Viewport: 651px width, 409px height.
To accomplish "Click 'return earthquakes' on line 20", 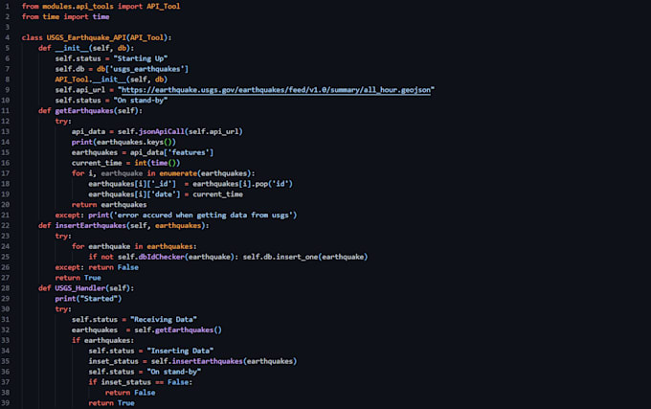I will pos(109,204).
